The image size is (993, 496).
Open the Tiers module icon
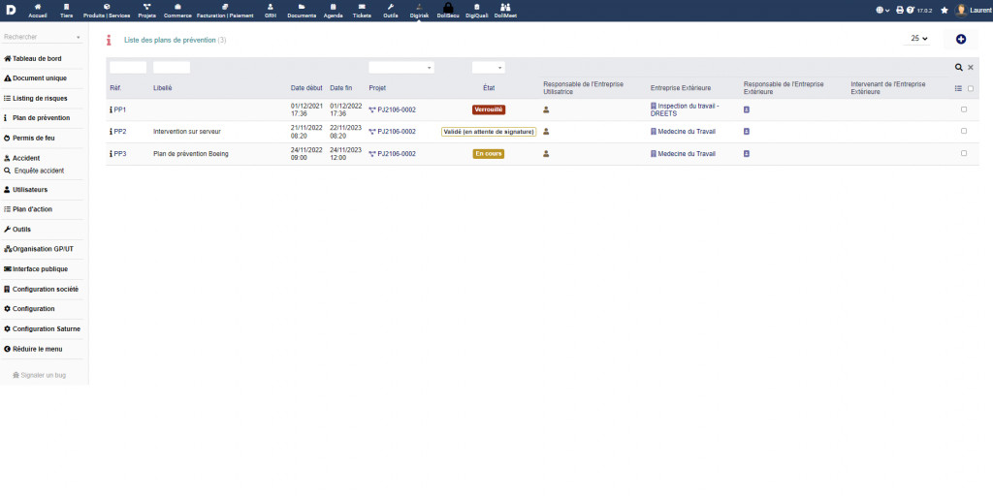coord(67,7)
